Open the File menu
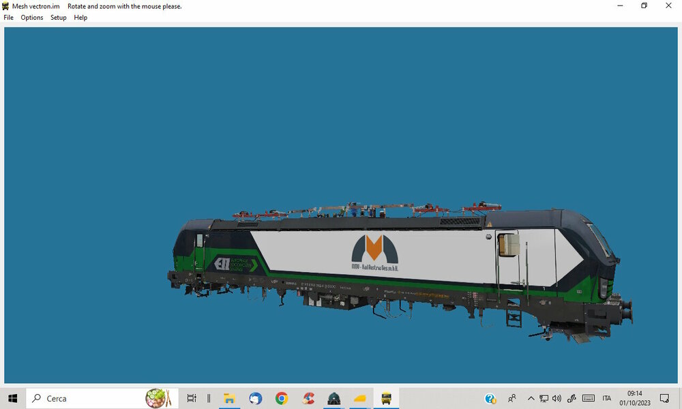The image size is (682, 409). click(x=8, y=18)
